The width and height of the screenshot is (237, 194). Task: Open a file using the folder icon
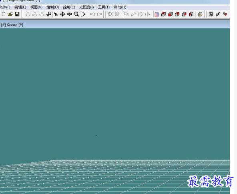(10, 14)
